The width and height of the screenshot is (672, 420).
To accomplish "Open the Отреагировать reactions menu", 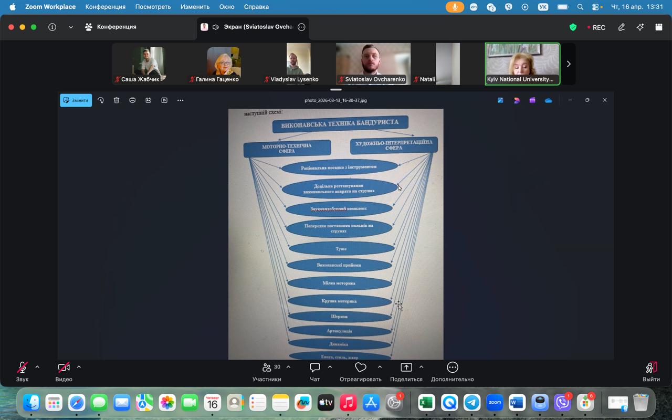I will pyautogui.click(x=360, y=372).
